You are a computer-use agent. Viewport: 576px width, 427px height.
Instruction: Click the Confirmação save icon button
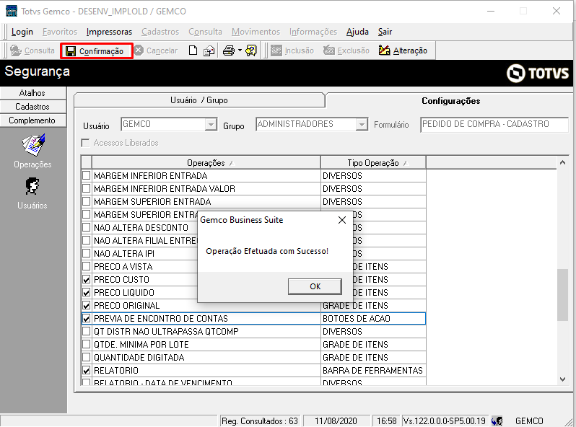pos(97,50)
